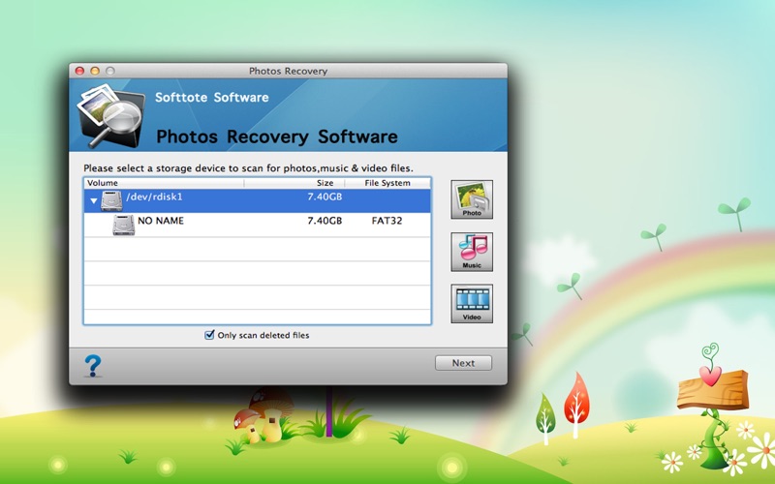Click the FAT32 file system cell

[x=387, y=221]
